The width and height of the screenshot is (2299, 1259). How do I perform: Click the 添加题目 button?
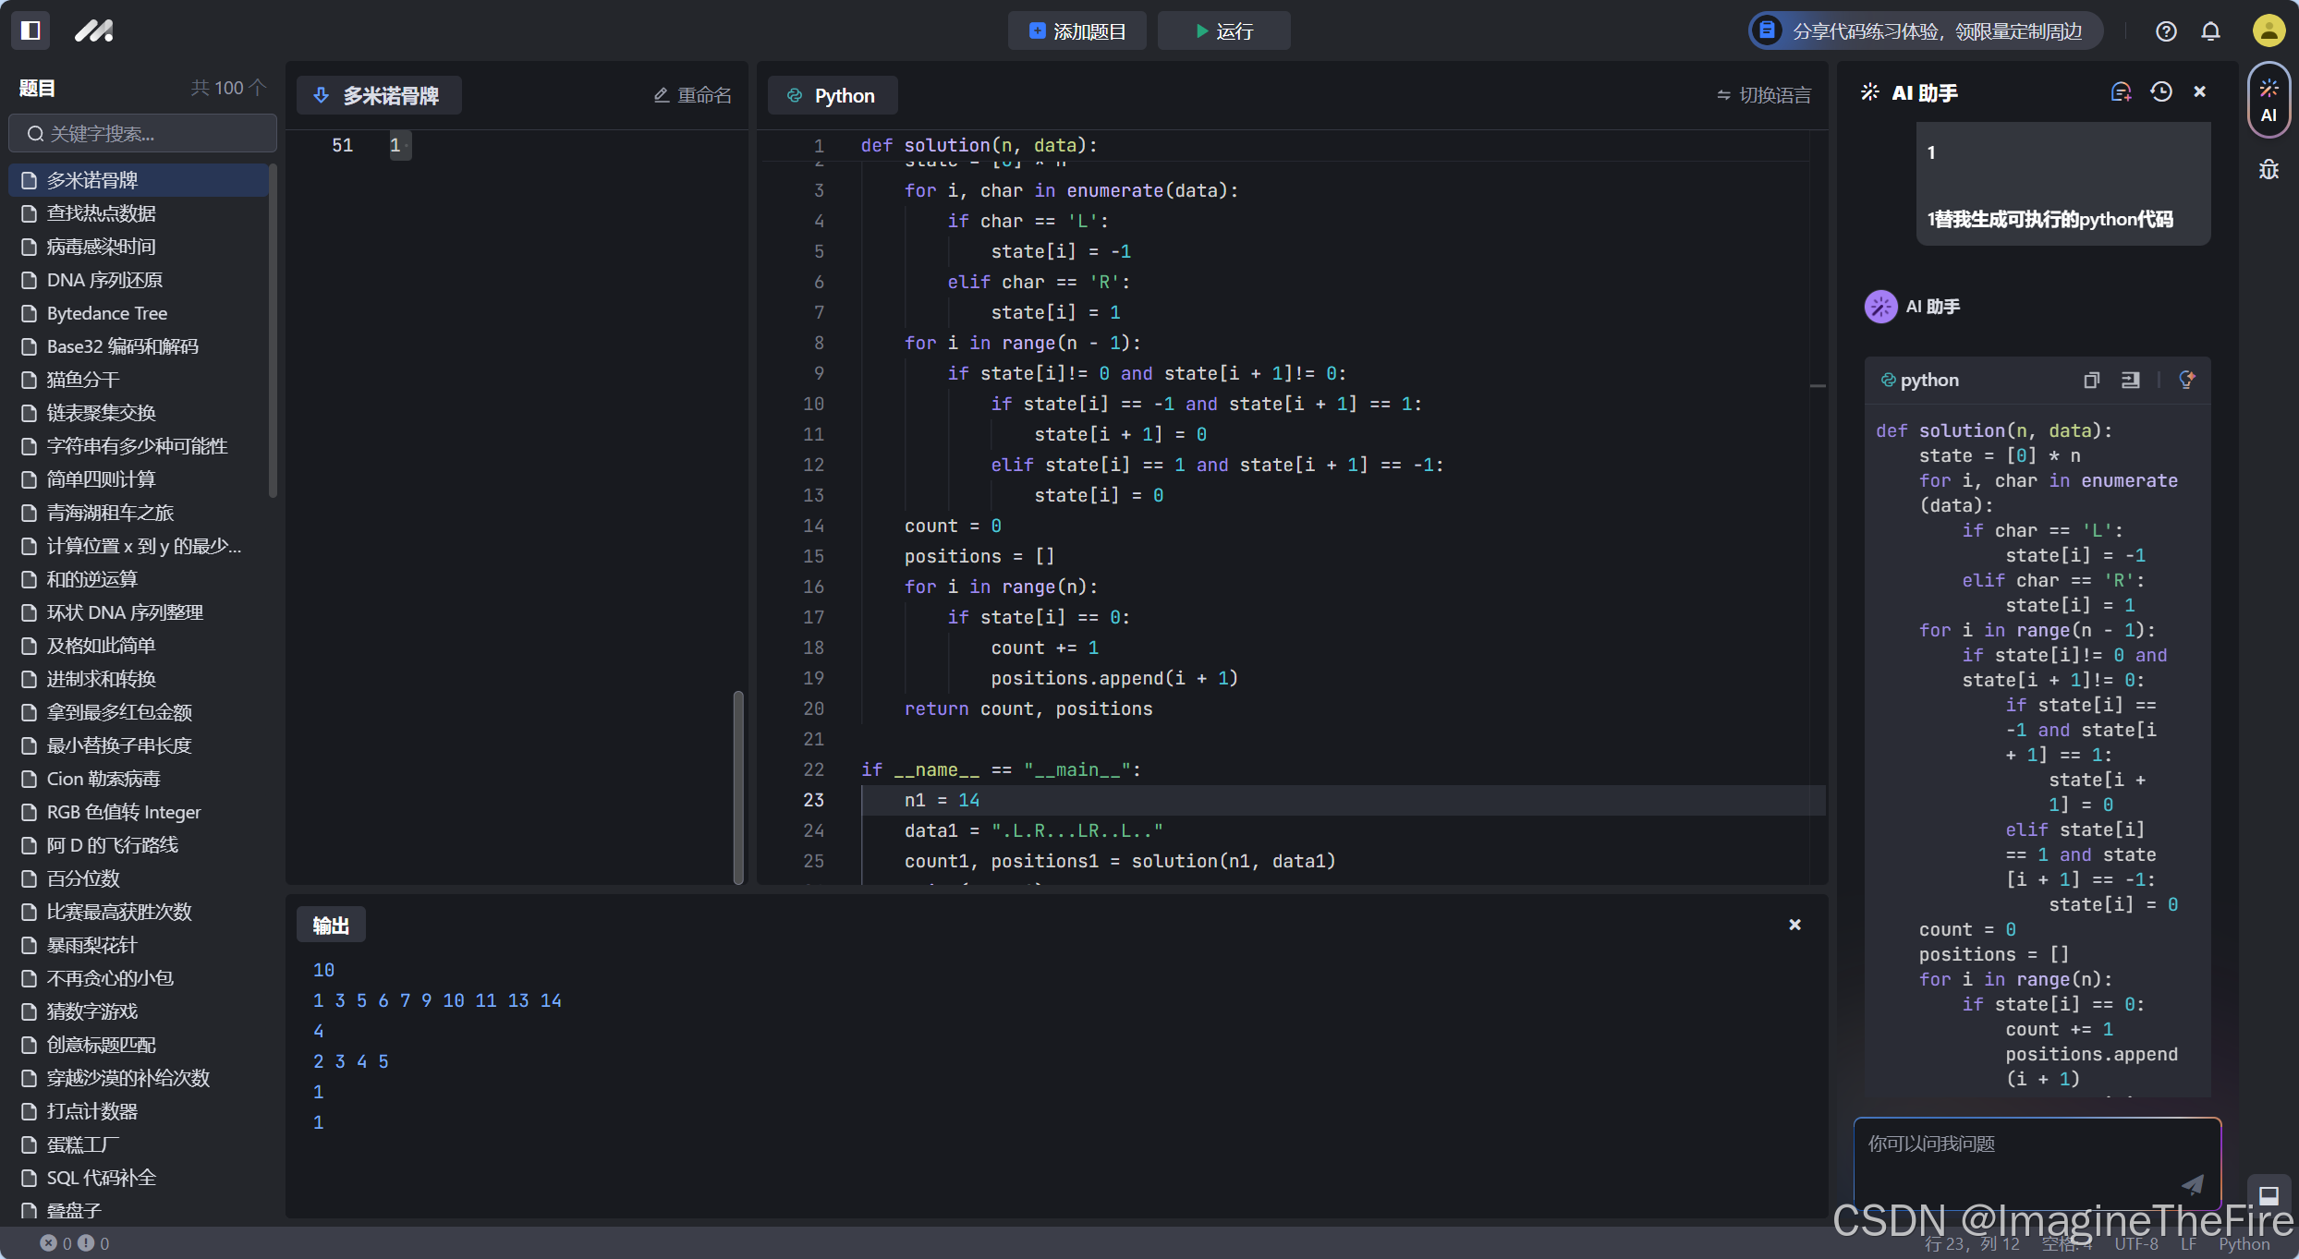1077,31
